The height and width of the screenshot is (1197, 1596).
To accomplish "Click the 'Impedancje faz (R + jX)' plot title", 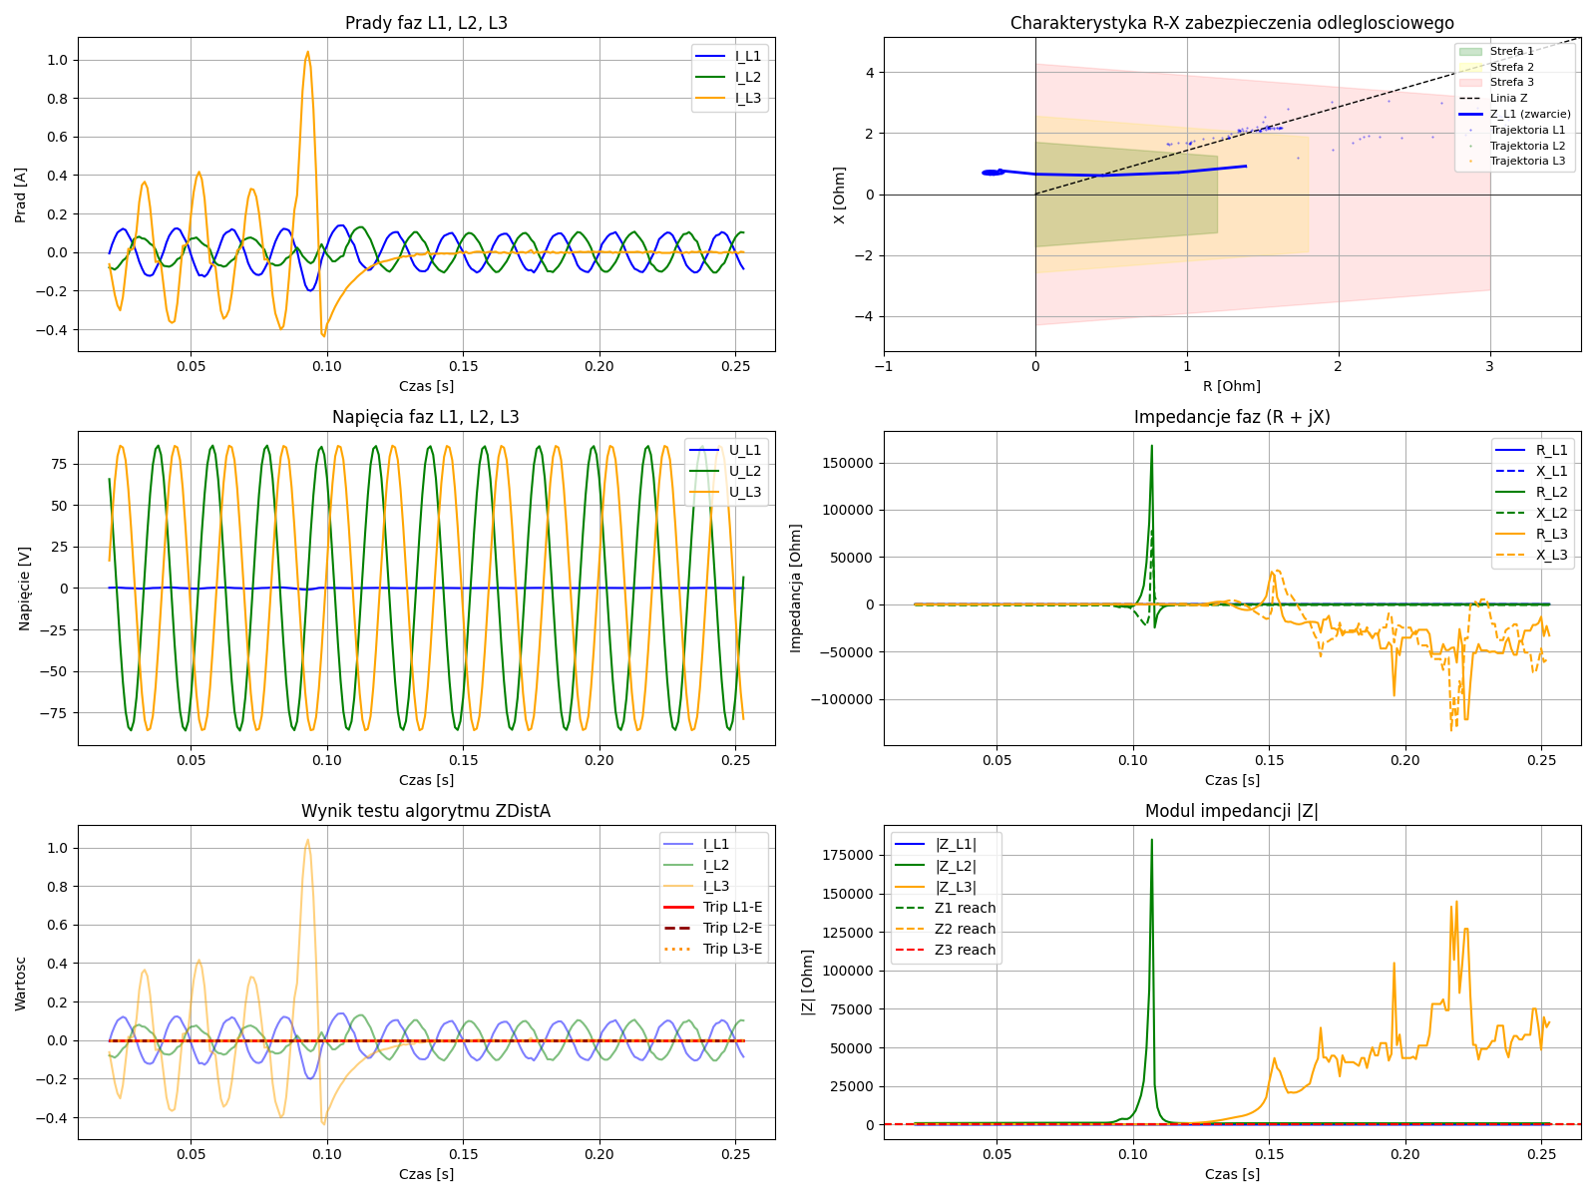I will tap(1231, 417).
